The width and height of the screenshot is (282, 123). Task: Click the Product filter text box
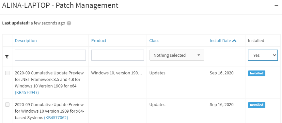pyautogui.click(x=117, y=55)
